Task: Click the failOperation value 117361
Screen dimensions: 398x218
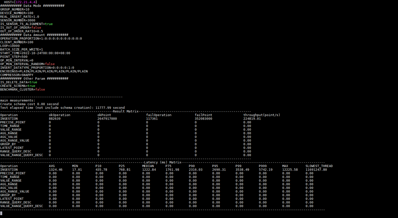Action: point(152,119)
